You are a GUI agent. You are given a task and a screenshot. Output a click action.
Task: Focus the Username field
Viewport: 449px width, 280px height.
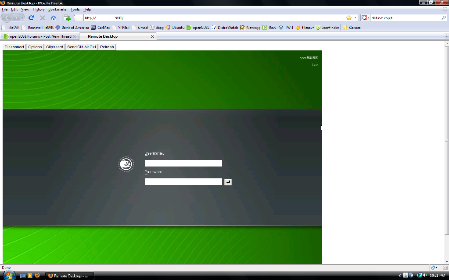(x=183, y=163)
